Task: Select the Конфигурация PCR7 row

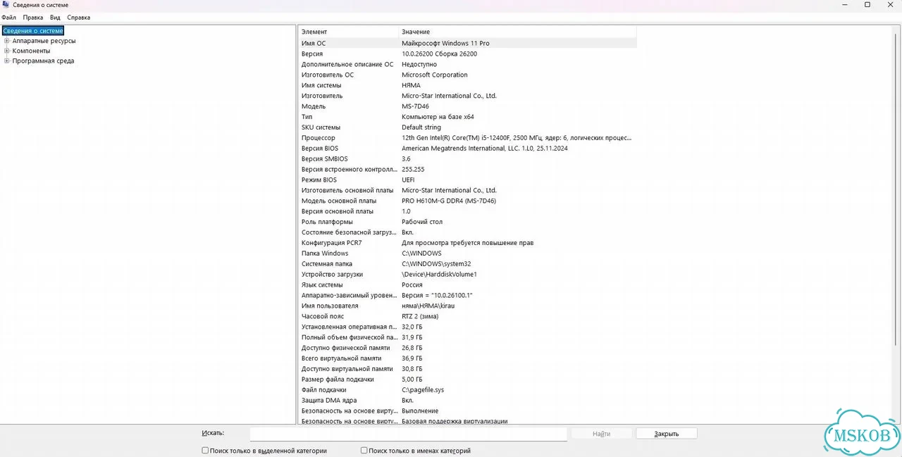Action: [x=468, y=243]
